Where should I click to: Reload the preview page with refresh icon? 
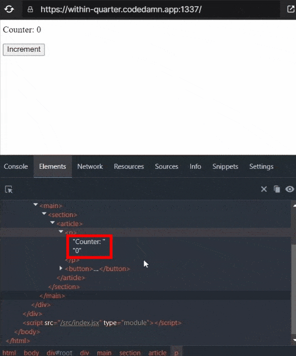click(x=9, y=10)
